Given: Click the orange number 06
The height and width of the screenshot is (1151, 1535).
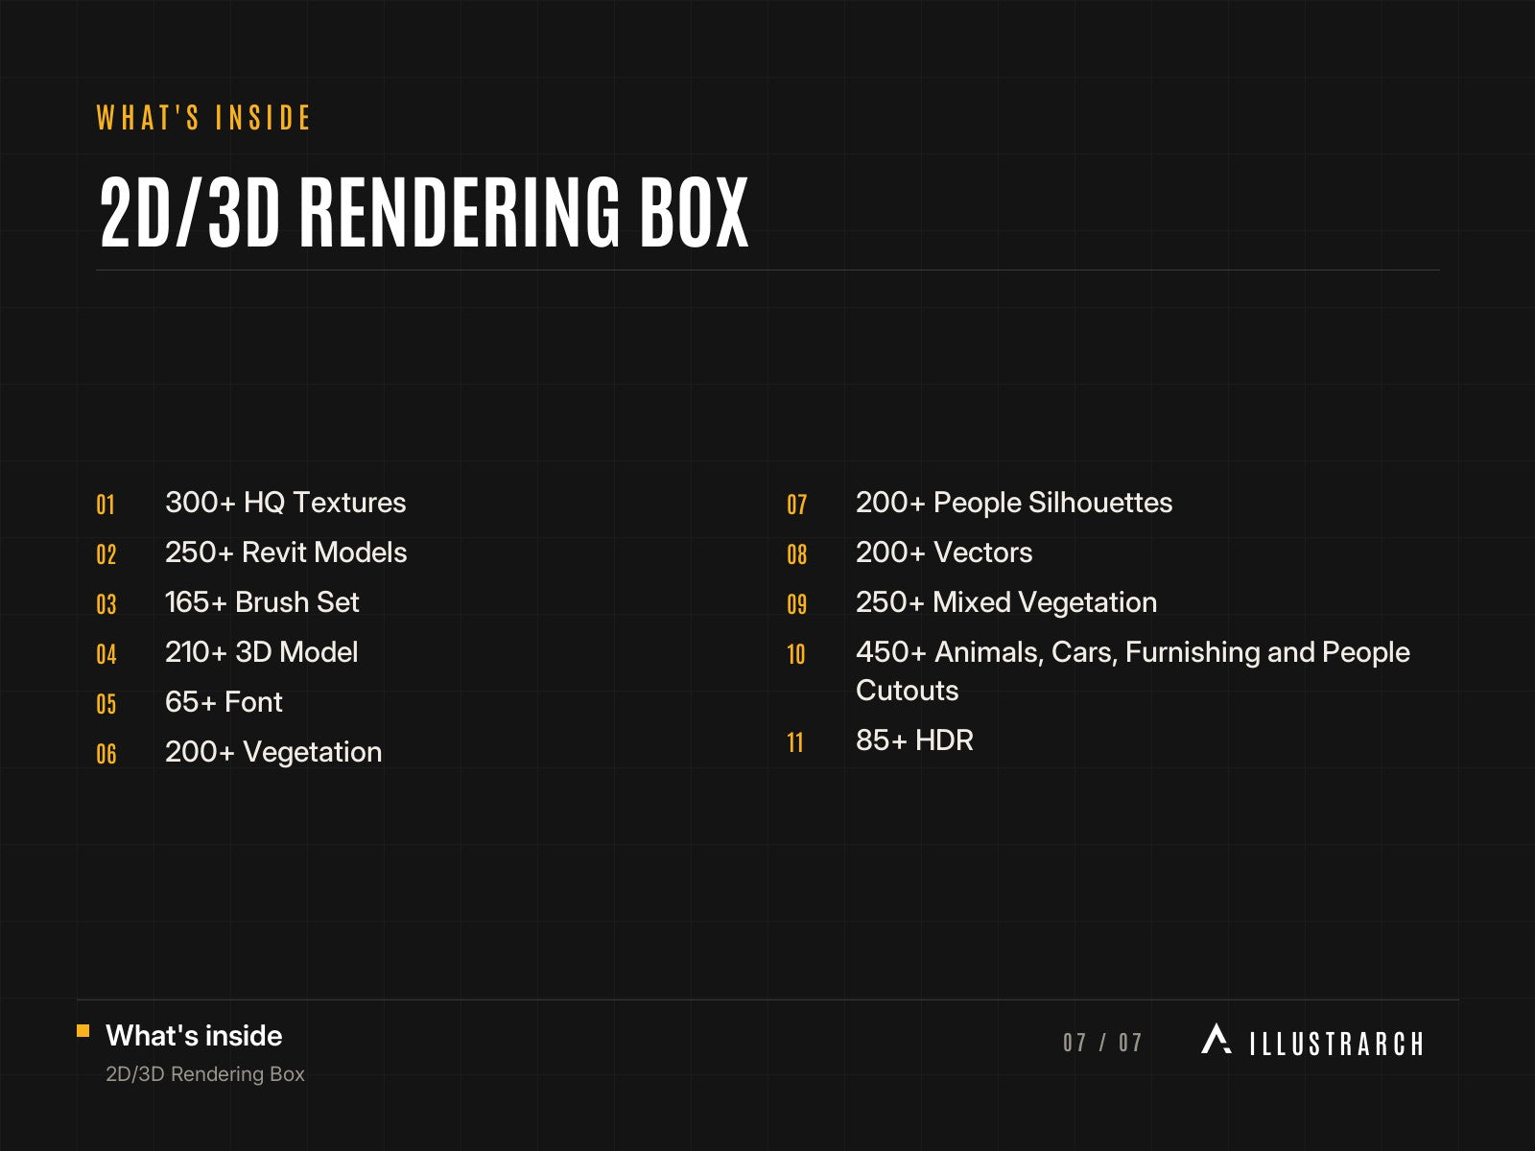Looking at the screenshot, I should pos(106,754).
